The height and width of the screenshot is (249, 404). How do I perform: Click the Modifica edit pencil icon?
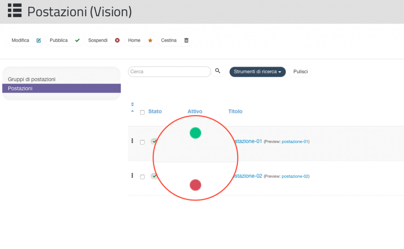click(39, 41)
